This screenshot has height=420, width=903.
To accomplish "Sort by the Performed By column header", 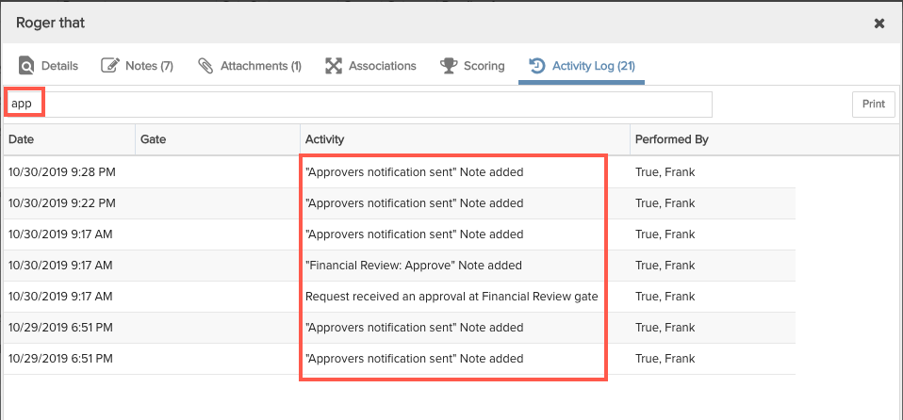I will (764, 139).
